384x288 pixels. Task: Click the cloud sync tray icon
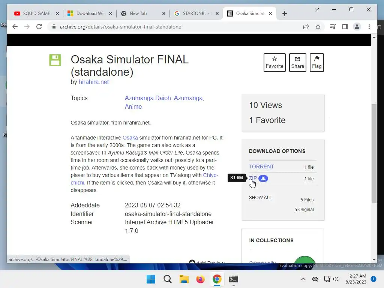tap(315, 279)
